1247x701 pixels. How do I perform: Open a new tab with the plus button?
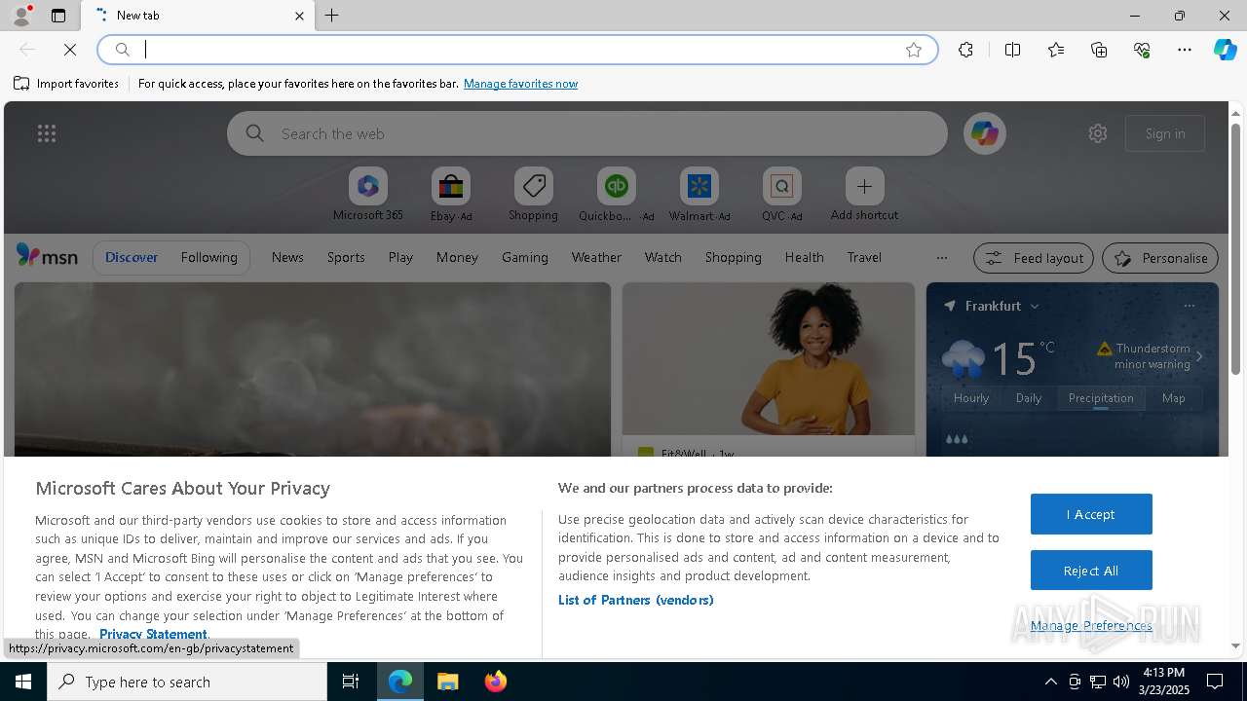tap(332, 16)
